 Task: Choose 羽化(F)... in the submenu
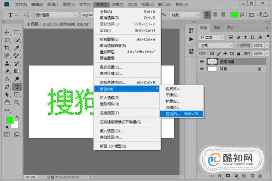[181, 114]
